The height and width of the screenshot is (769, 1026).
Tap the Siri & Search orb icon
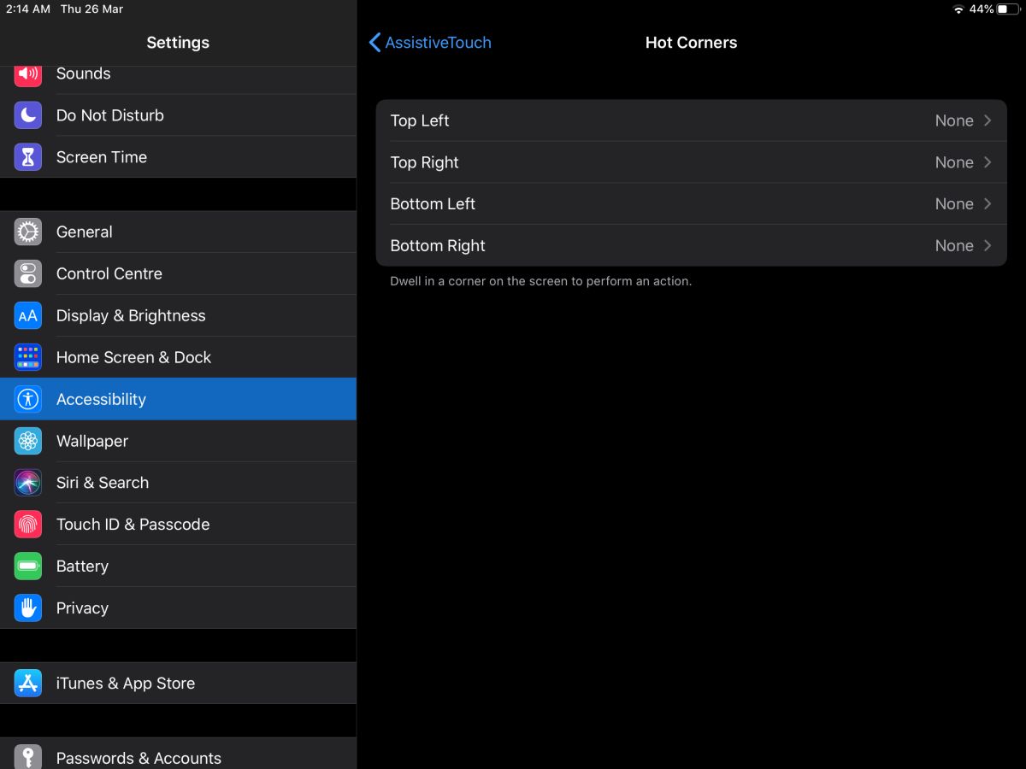28,483
